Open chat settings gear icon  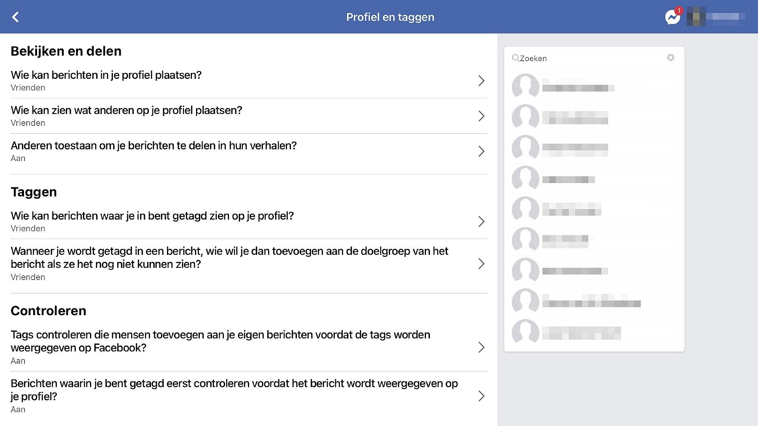pos(670,58)
